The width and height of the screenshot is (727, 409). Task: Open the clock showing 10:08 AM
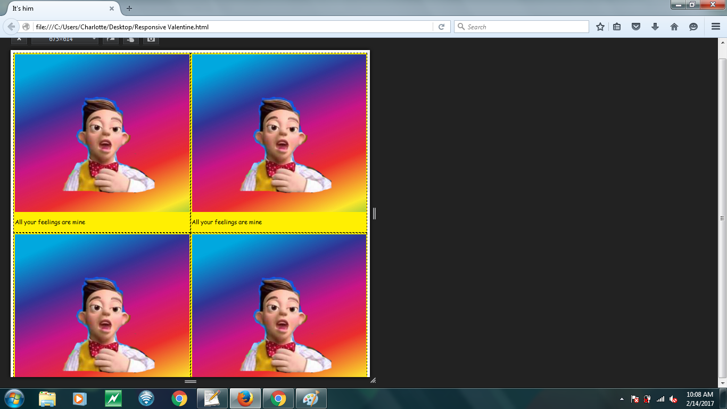pos(700,399)
